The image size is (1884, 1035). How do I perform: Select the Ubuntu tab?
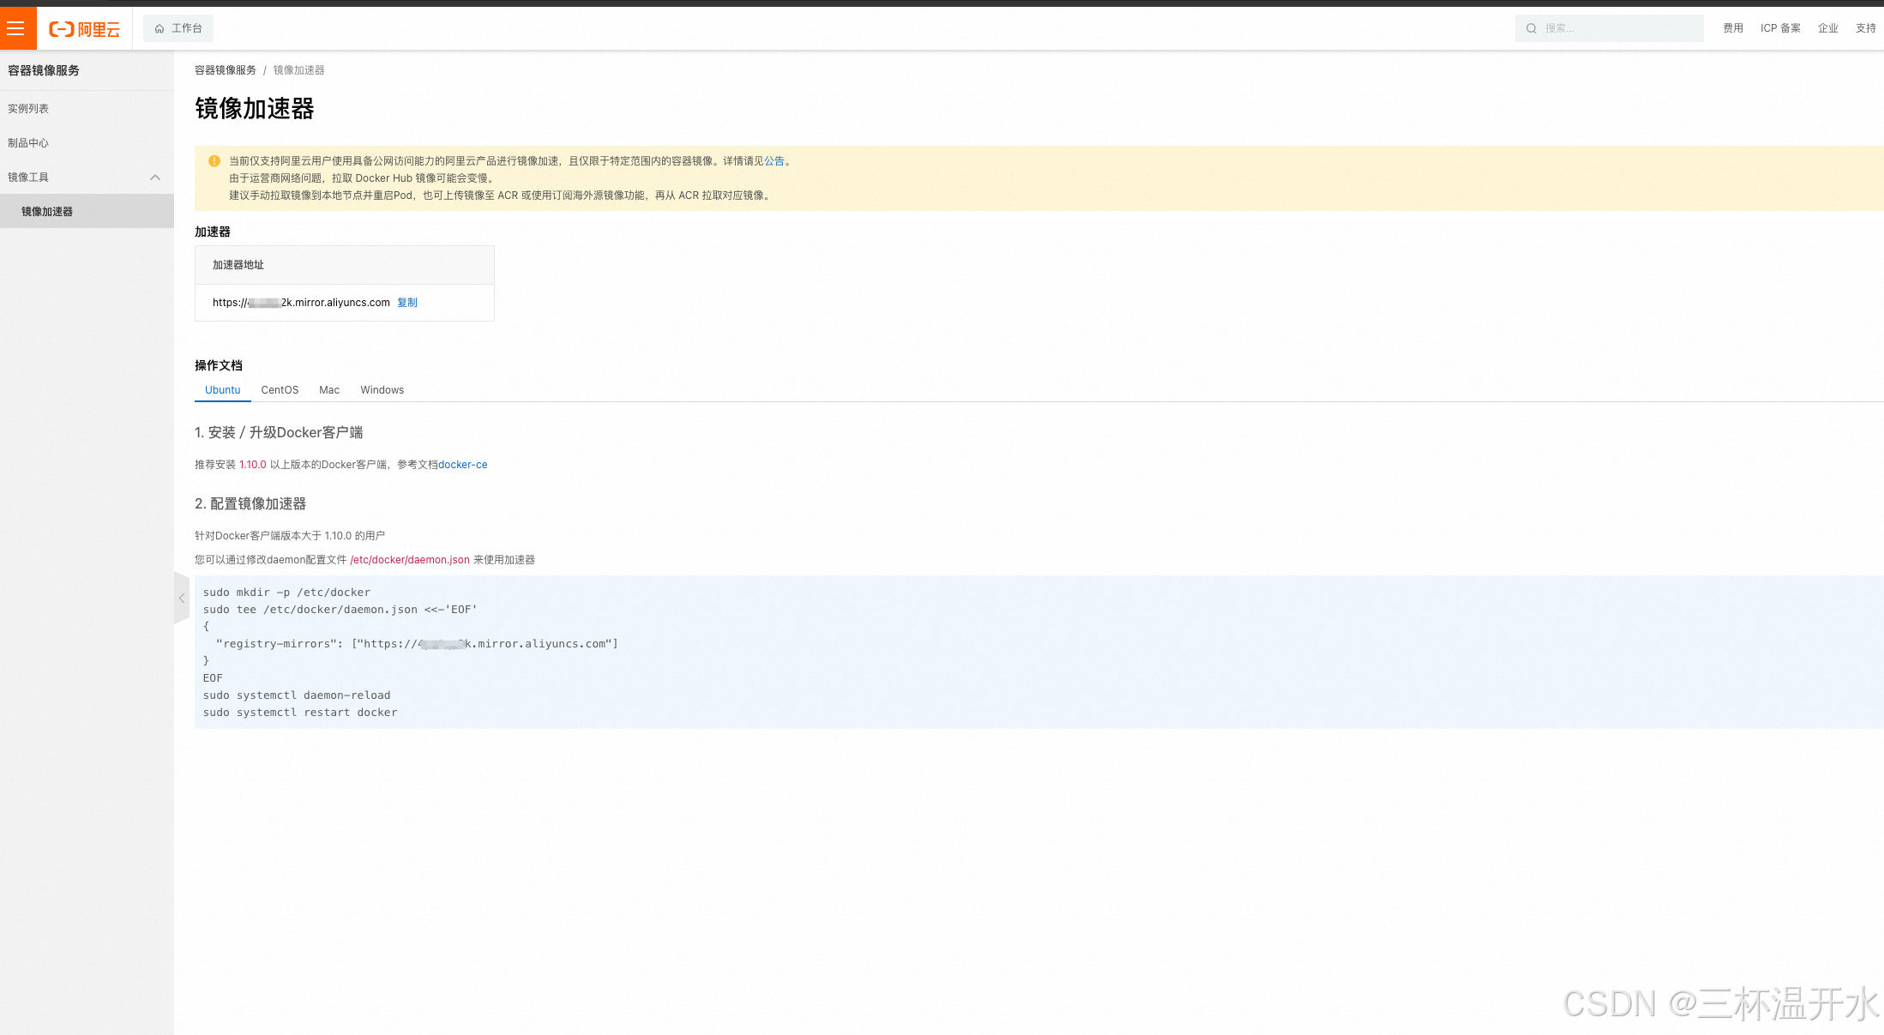(x=222, y=390)
